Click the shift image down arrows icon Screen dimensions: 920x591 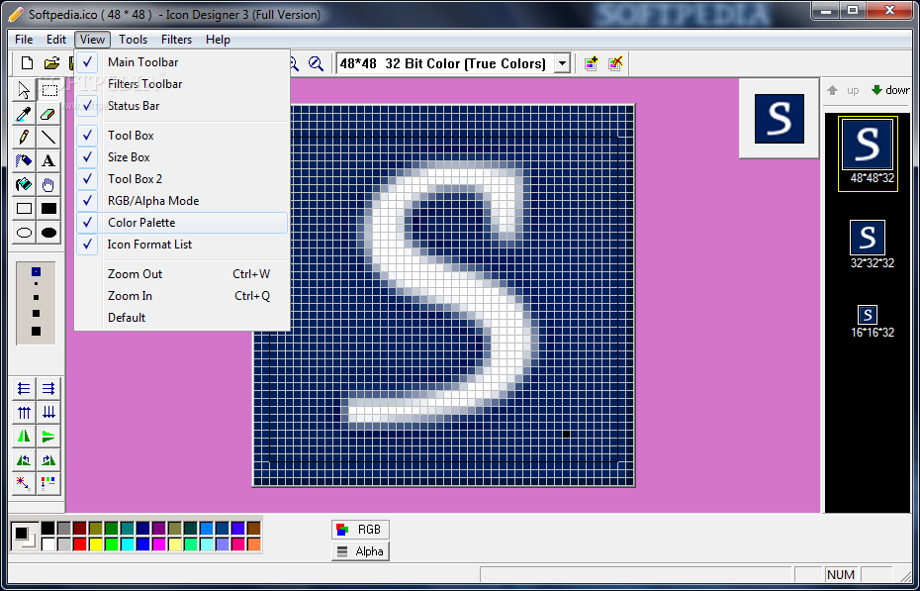[x=48, y=413]
